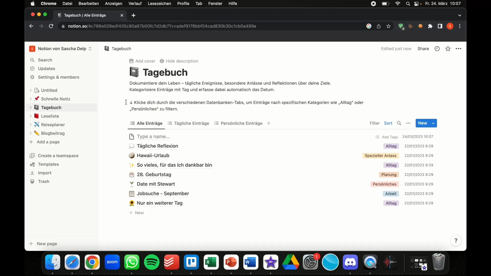Expand the Tagebuch sidebar tree item
Viewport: 491px width, 276px height.
pos(31,107)
